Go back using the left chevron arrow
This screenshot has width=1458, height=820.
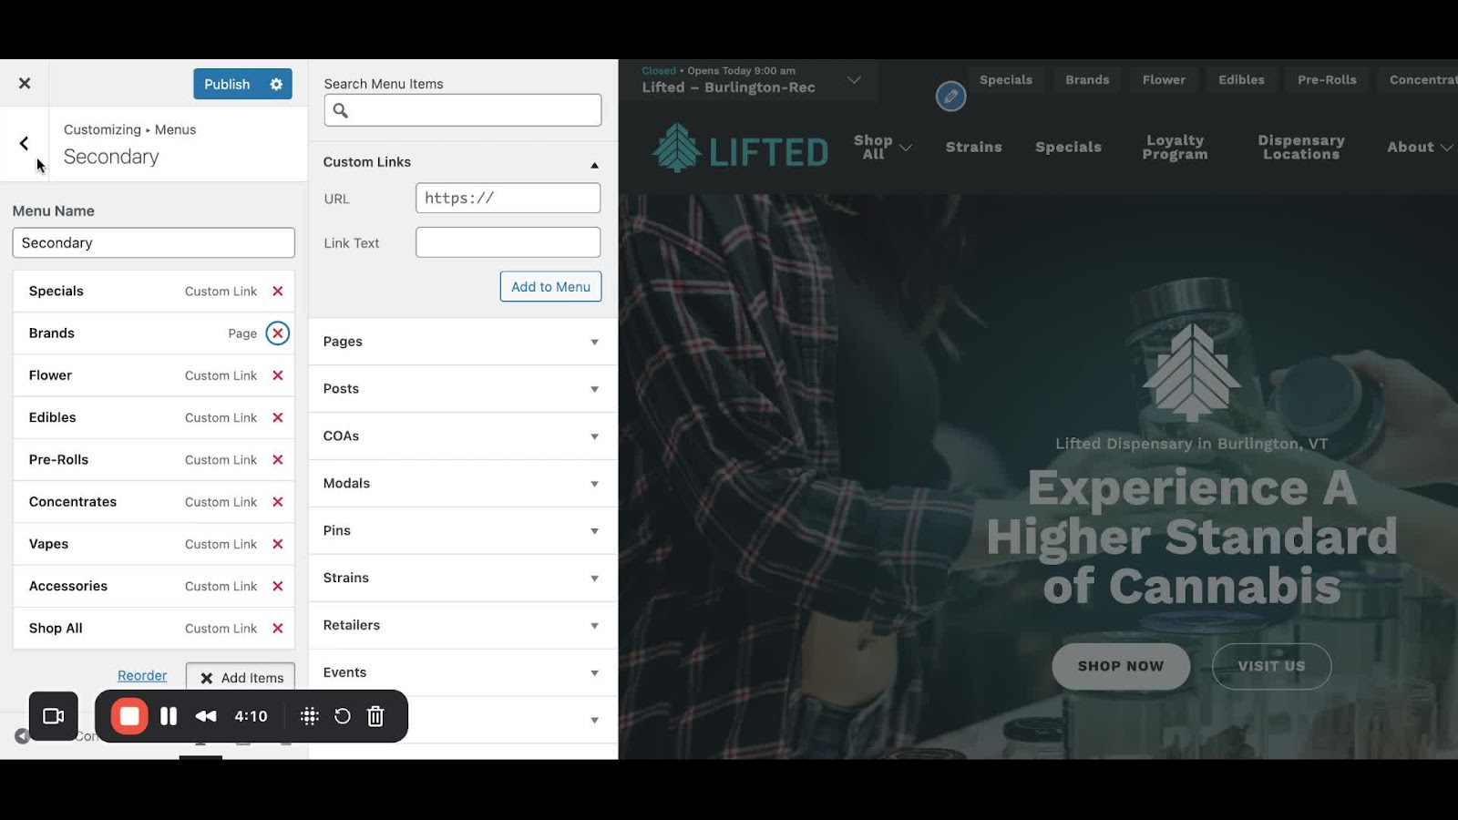tap(24, 143)
